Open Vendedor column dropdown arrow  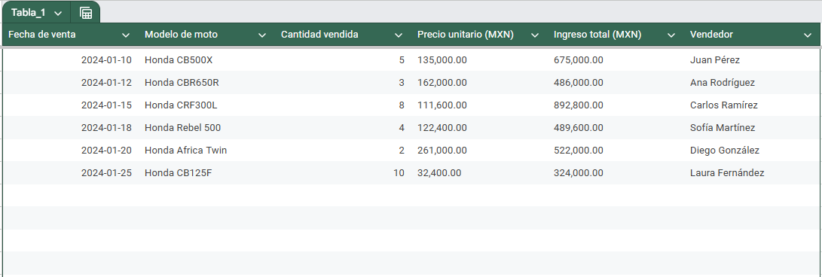tap(808, 35)
